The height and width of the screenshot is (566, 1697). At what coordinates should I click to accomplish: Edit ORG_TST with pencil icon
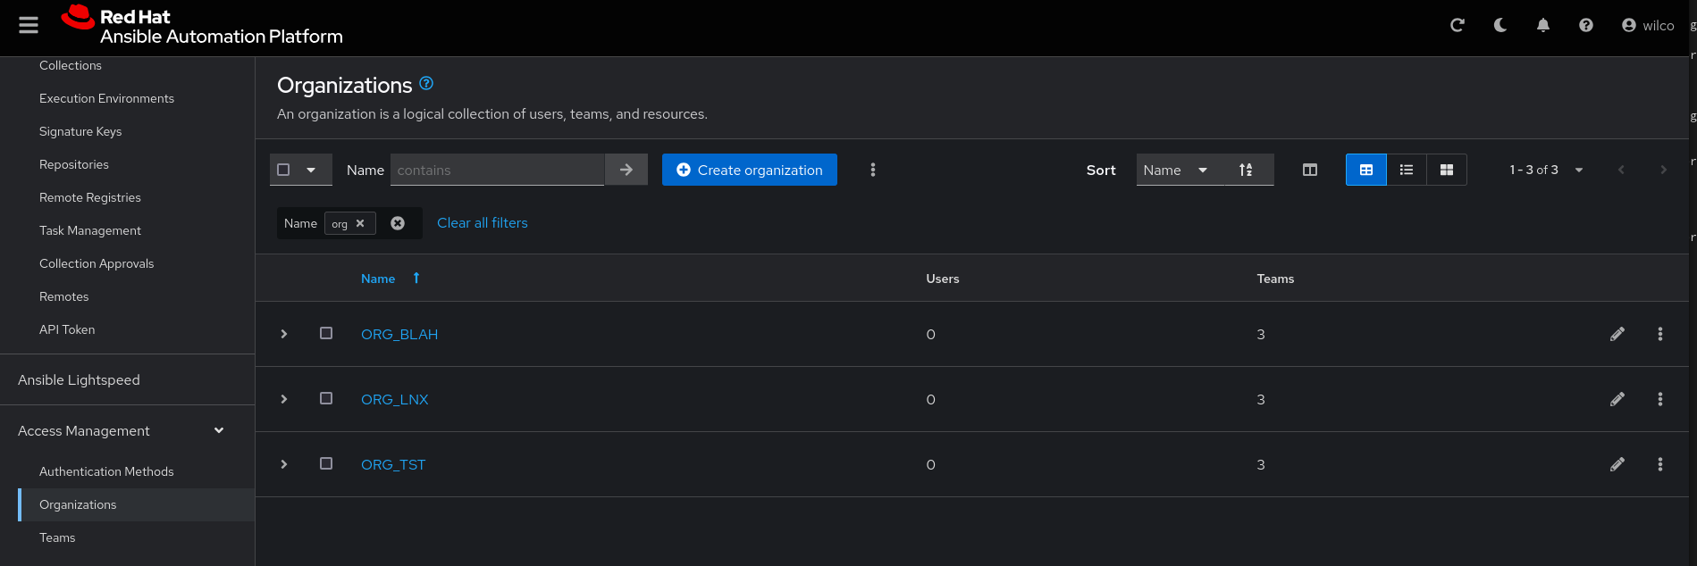tap(1617, 464)
